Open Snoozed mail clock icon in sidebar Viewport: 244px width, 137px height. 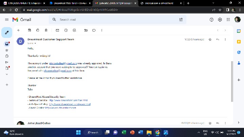pyautogui.click(x=7, y=56)
